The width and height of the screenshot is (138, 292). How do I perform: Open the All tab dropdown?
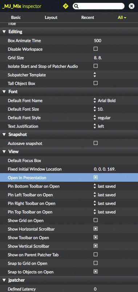122,18
